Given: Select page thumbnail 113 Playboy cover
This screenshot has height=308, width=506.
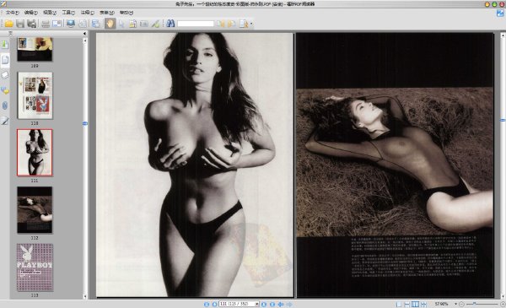Looking at the screenshot, I should [35, 267].
